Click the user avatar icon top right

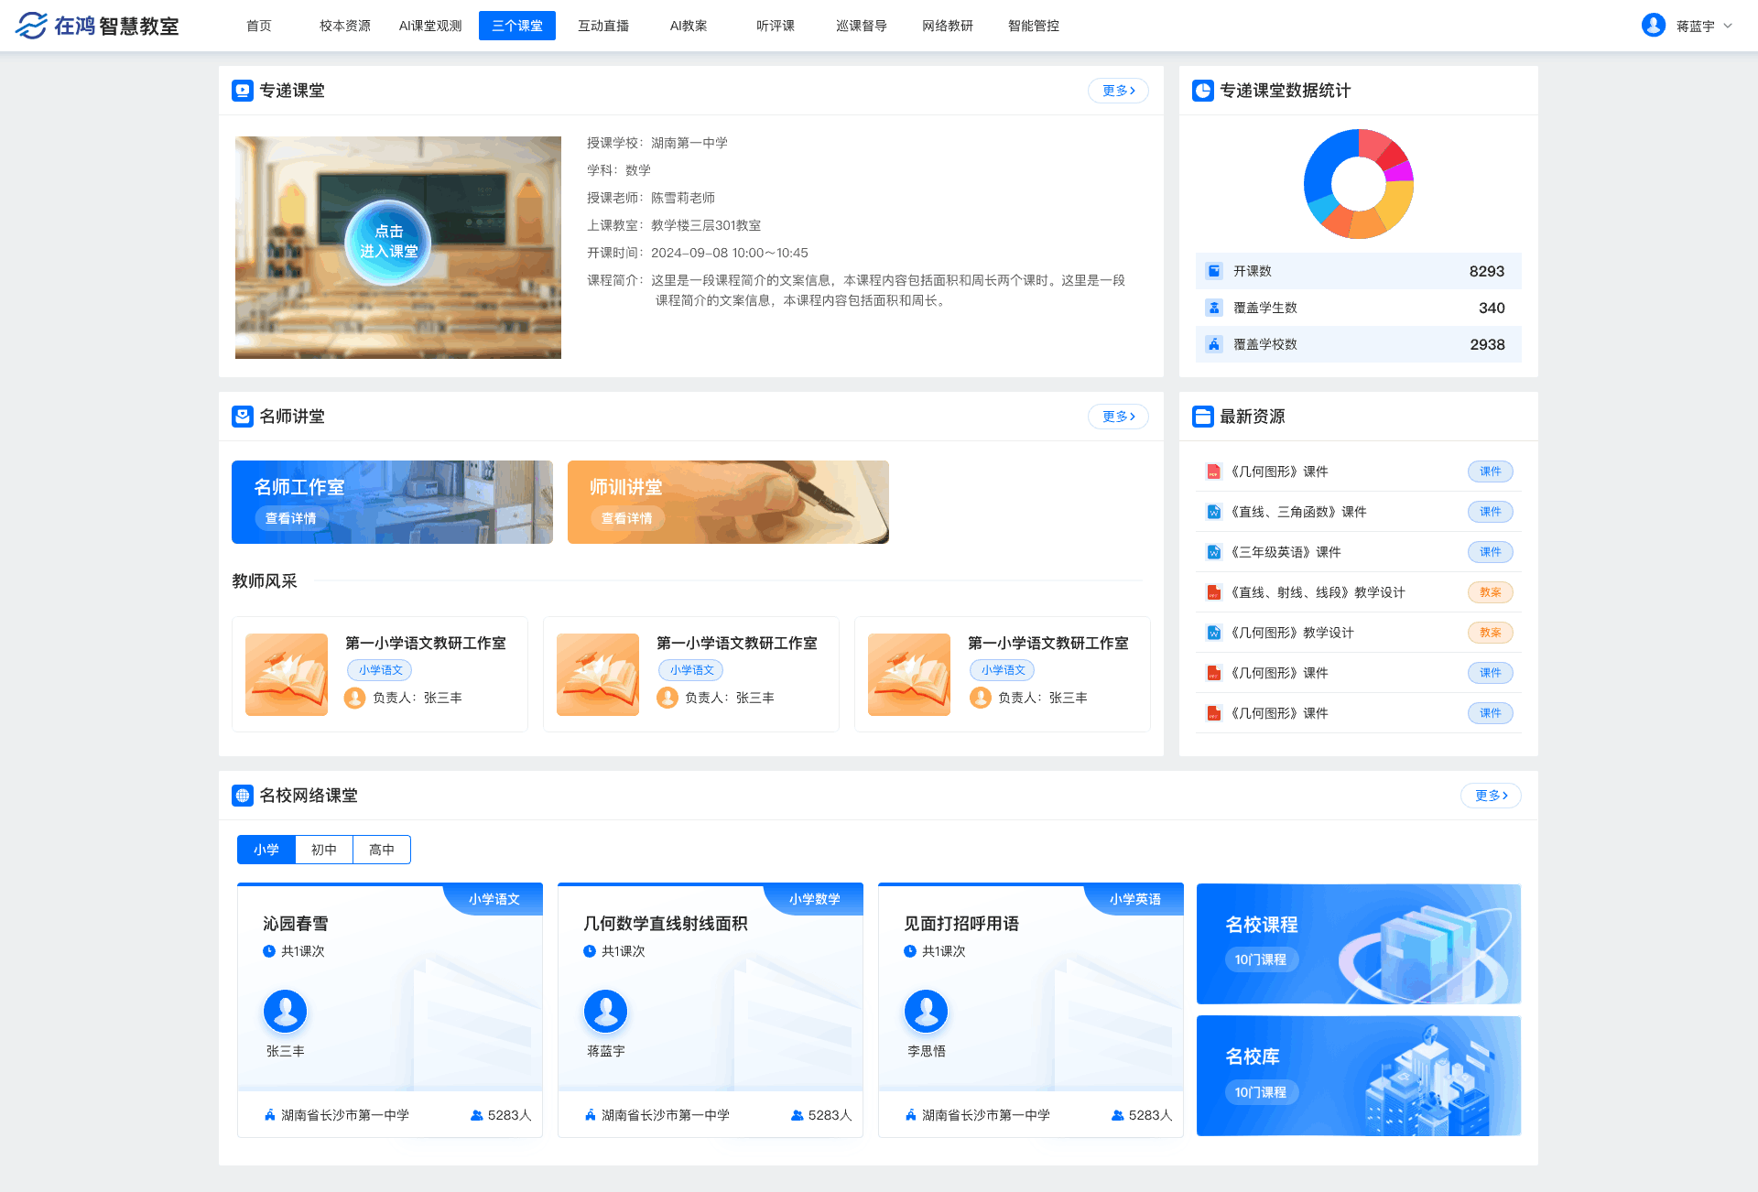1654,25
